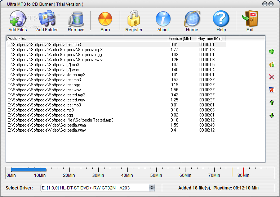280x197 pixels.
Task: Select Audio Softpedia\Softpedia.mp3 row
Action: click(x=116, y=50)
